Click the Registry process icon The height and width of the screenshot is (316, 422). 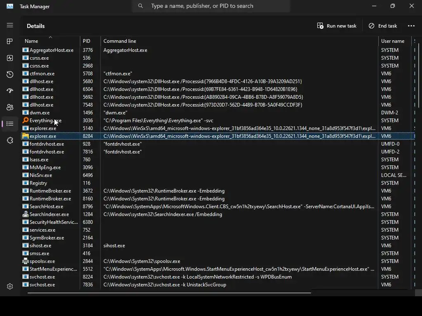(25, 183)
